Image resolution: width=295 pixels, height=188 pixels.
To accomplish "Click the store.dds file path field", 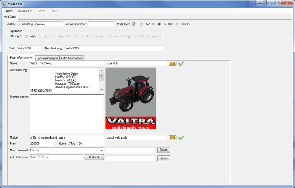I will 136,63.
